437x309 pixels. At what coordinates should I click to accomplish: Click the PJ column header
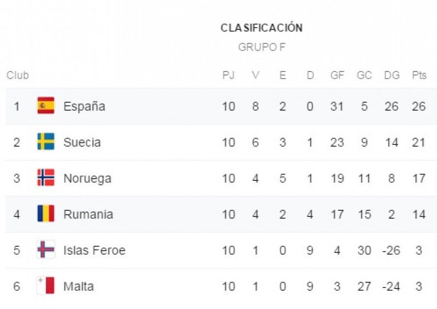(228, 75)
